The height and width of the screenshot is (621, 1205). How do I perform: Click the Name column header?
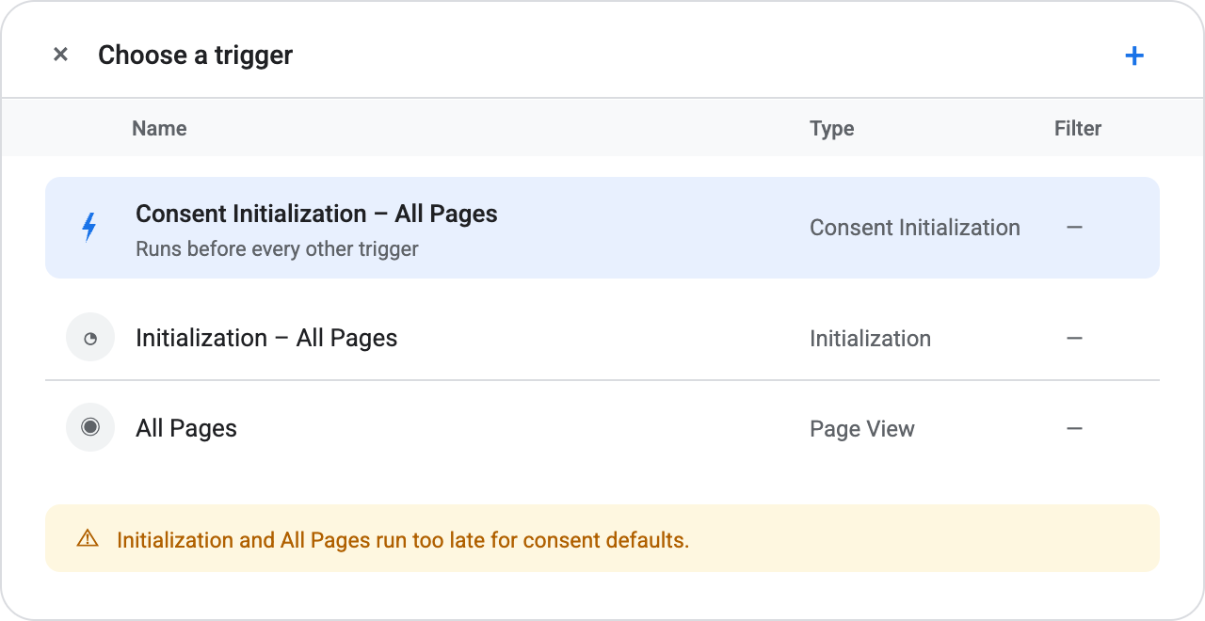[159, 128]
